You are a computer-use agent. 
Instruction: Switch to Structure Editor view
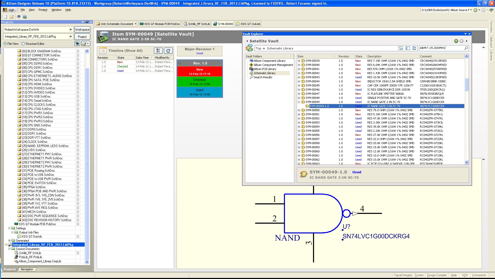pos(23,43)
